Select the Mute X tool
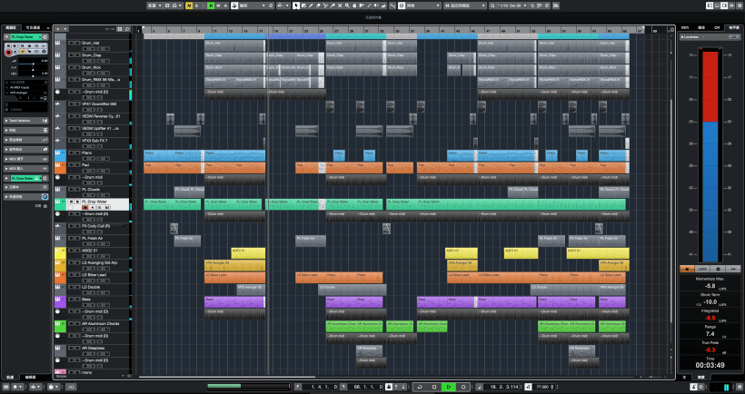The image size is (745, 394). pos(340,5)
